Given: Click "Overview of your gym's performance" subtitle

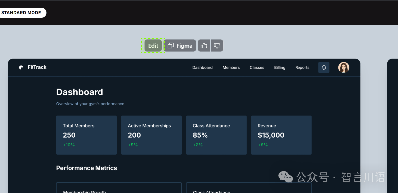Looking at the screenshot, I should (90, 104).
